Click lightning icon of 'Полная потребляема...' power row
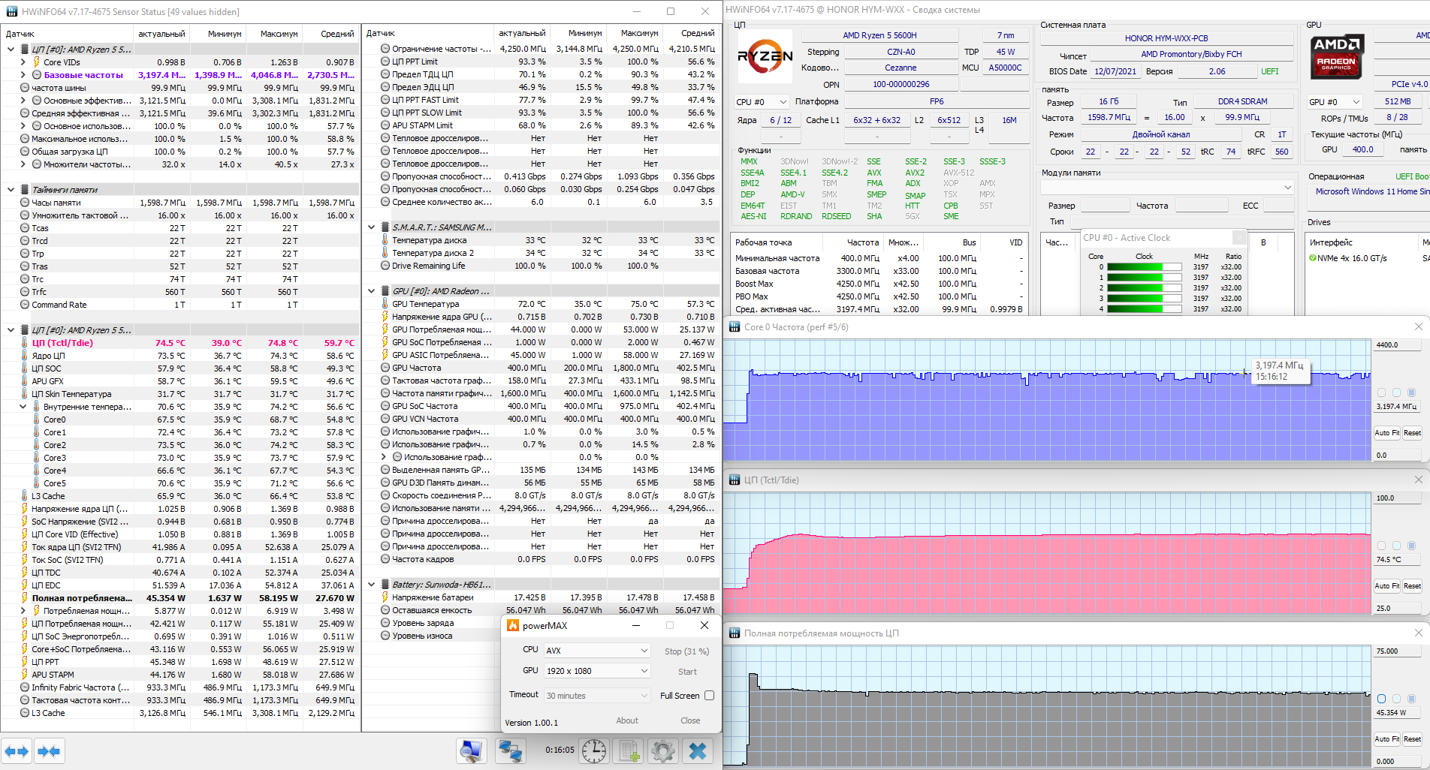This screenshot has height=770, width=1430. (x=25, y=598)
